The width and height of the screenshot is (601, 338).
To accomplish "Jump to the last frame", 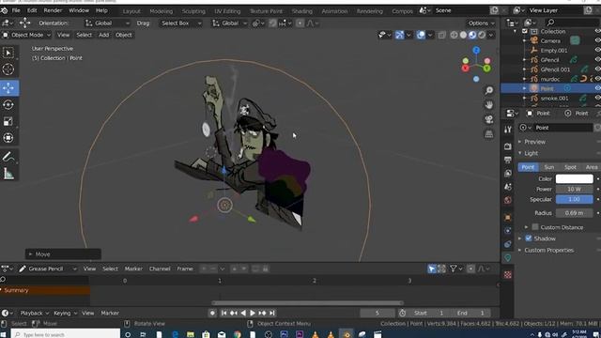I will pos(271,313).
